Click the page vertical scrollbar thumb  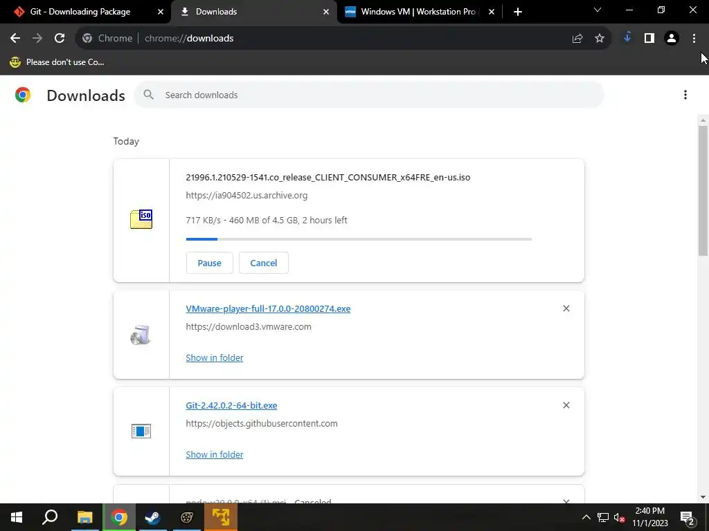point(703,191)
